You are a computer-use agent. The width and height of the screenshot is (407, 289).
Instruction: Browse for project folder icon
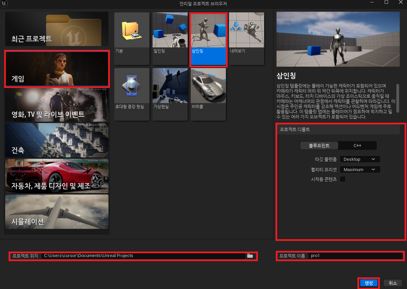(x=250, y=256)
